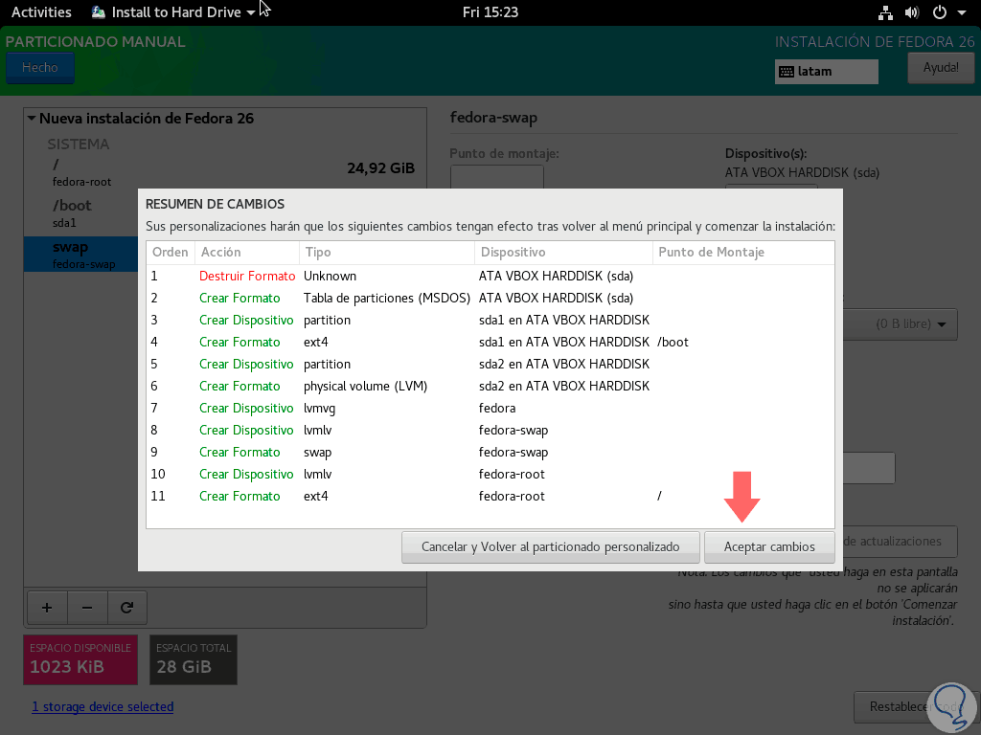Select row 8 lvmlv fedora-swap
Screen dimensions: 981x735
pos(490,430)
